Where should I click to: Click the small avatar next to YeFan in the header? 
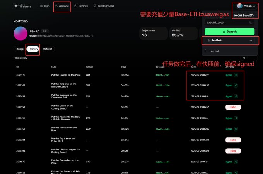point(240,6)
